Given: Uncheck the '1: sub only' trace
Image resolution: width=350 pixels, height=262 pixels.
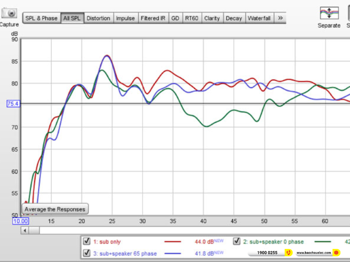Looking at the screenshot, I should (x=87, y=241).
